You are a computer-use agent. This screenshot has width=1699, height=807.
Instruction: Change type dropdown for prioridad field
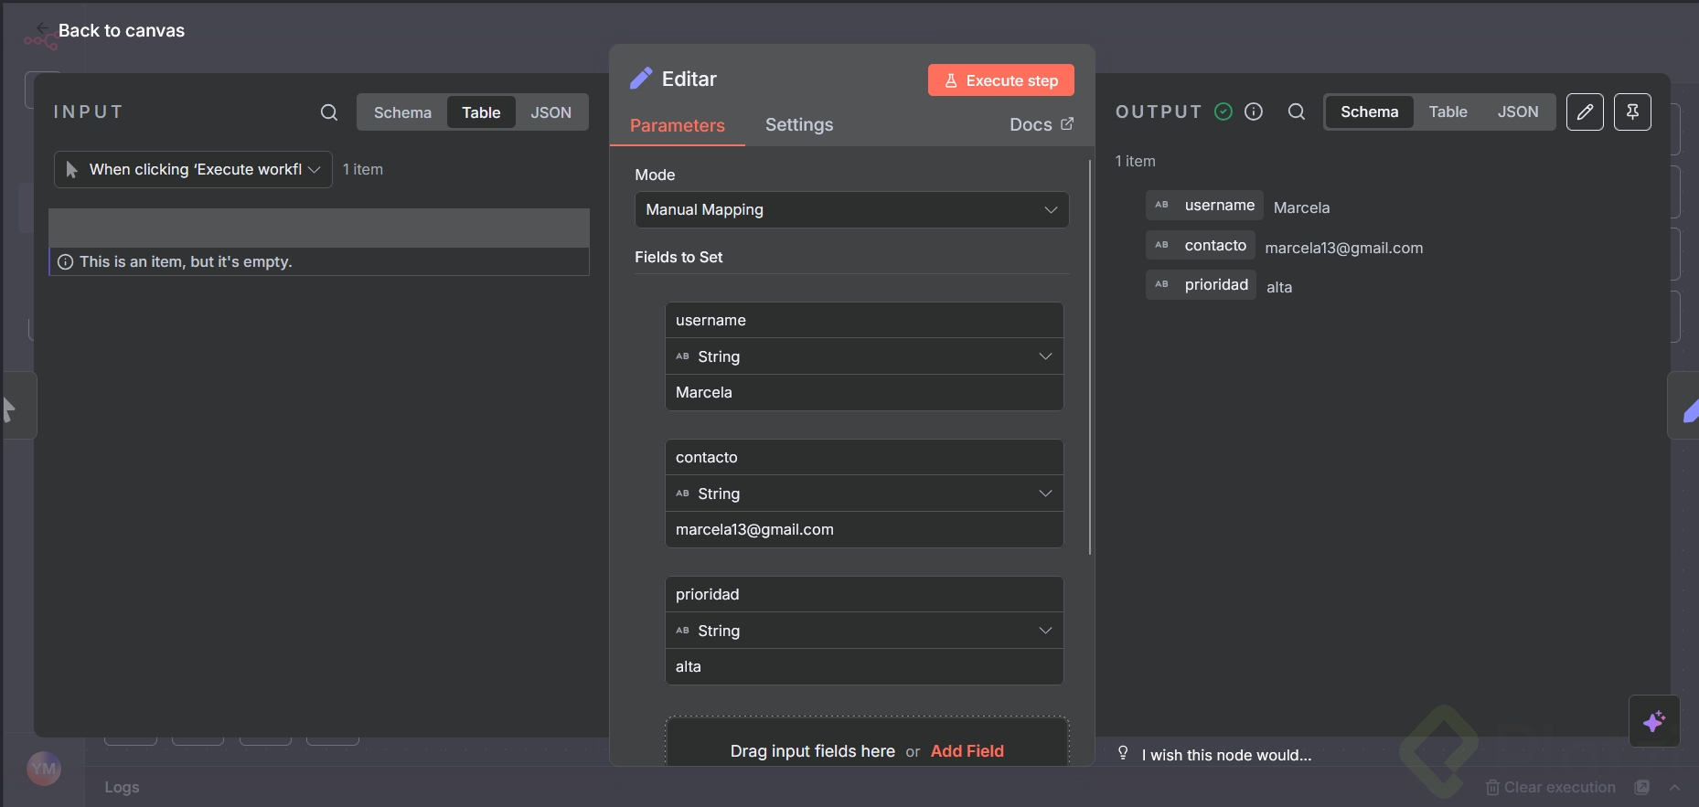click(864, 631)
